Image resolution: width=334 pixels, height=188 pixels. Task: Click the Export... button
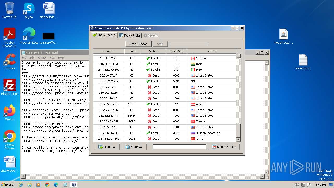[134, 147]
